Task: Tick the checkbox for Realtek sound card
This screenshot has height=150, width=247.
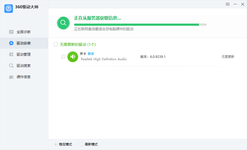Action: coord(63,57)
